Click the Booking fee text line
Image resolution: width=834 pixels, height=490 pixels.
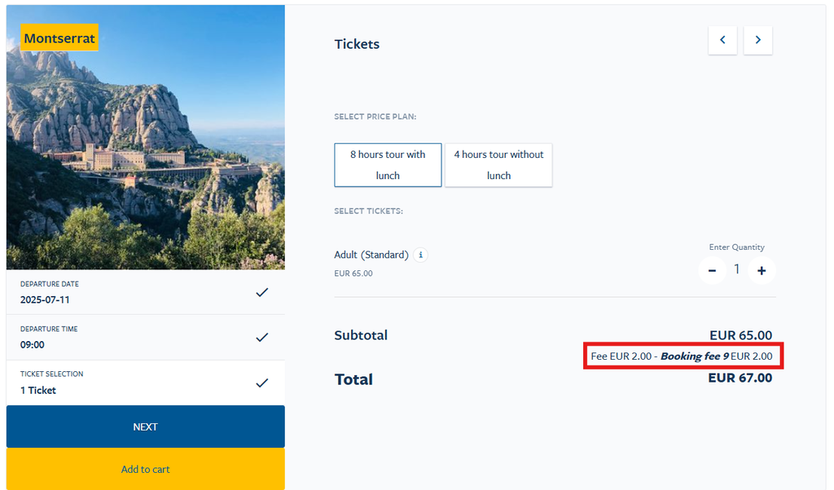pos(682,357)
